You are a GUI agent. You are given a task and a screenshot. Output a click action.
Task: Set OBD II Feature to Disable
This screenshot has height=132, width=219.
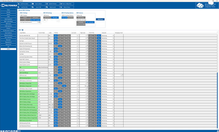(x=25, y=17)
